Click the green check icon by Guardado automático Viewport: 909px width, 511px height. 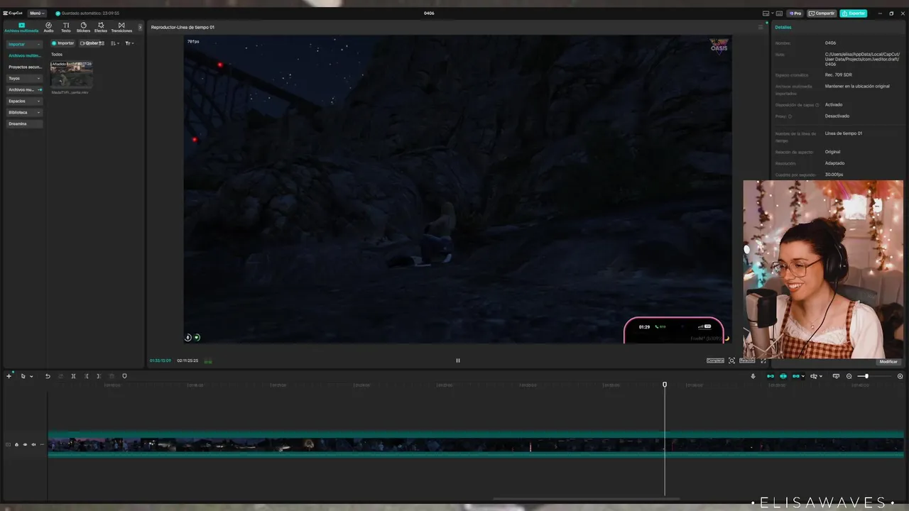click(58, 13)
